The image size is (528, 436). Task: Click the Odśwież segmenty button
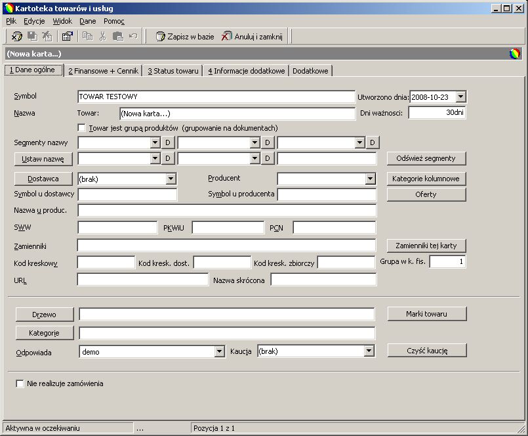pyautogui.click(x=426, y=158)
